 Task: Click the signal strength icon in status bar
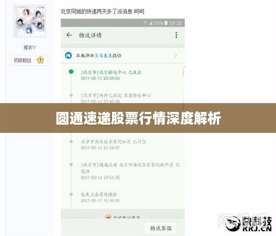[151, 23]
